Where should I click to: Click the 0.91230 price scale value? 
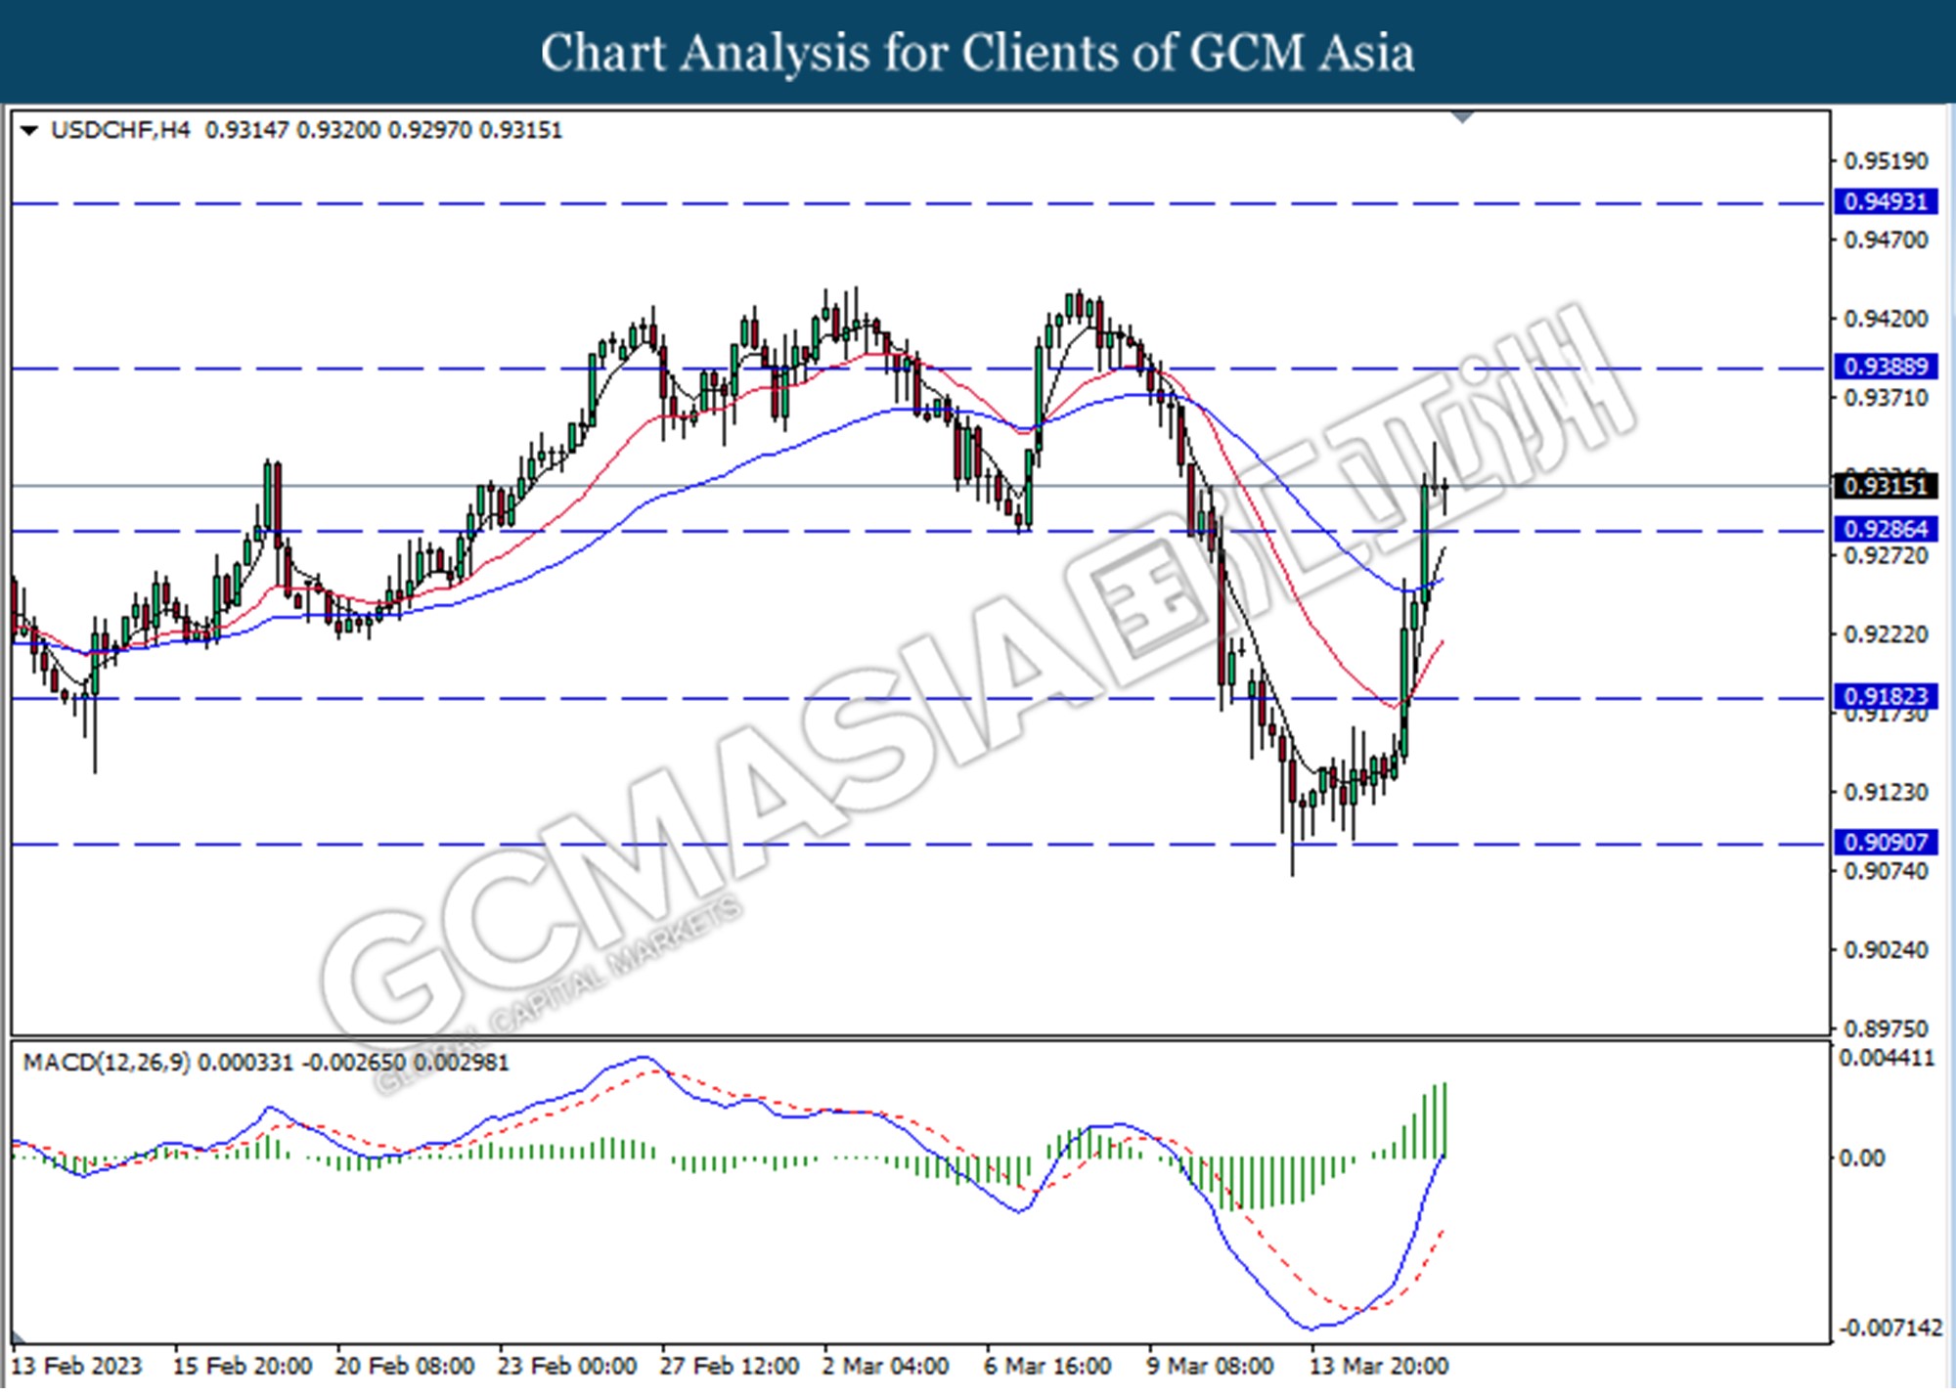point(1886,793)
